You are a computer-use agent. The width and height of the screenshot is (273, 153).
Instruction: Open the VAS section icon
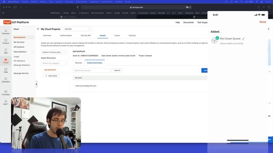pyautogui.click(x=6, y=102)
